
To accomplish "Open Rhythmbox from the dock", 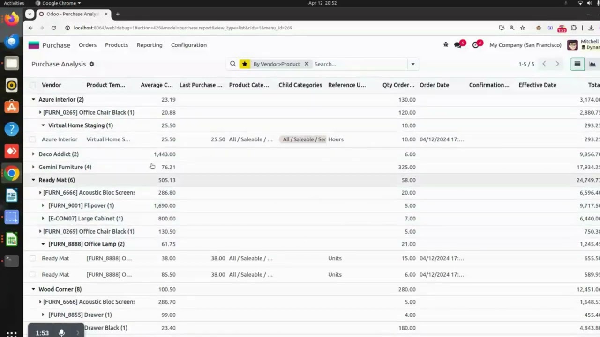I will click(12, 85).
